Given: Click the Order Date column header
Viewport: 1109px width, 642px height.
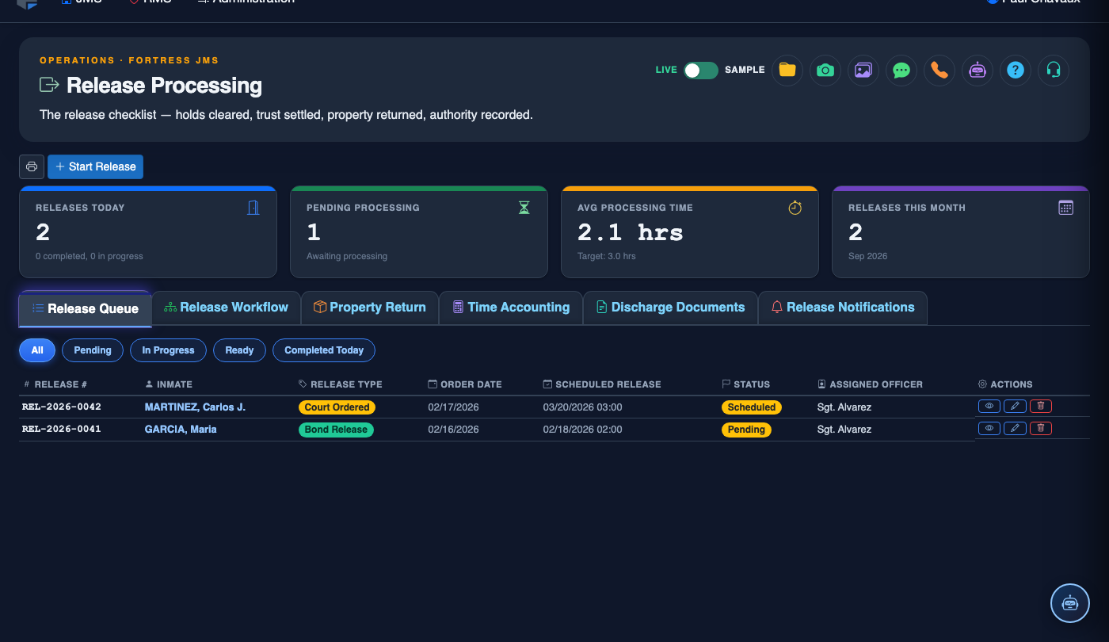Looking at the screenshot, I should 465,384.
